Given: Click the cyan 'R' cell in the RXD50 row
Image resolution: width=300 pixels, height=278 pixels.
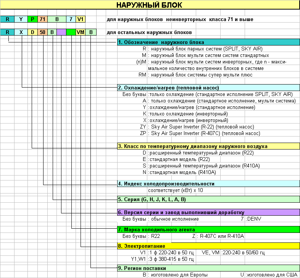Looking at the screenshot, I should point(7,32).
